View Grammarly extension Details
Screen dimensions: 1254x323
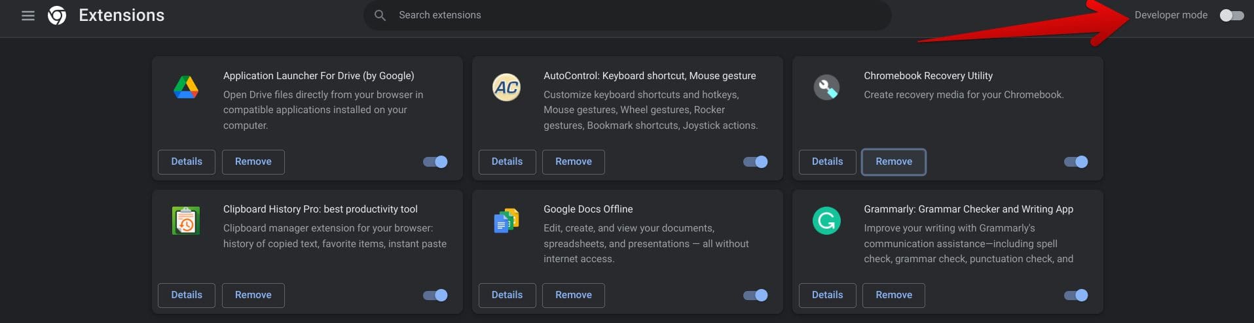click(828, 295)
